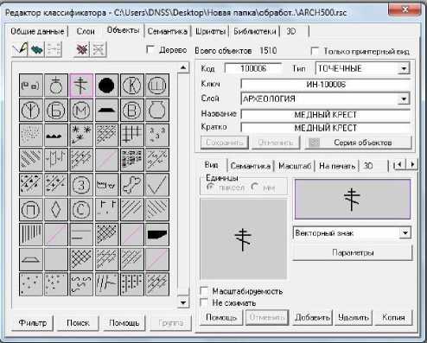Select the пиксел units radio button
The height and width of the screenshot is (343, 427).
click(211, 187)
